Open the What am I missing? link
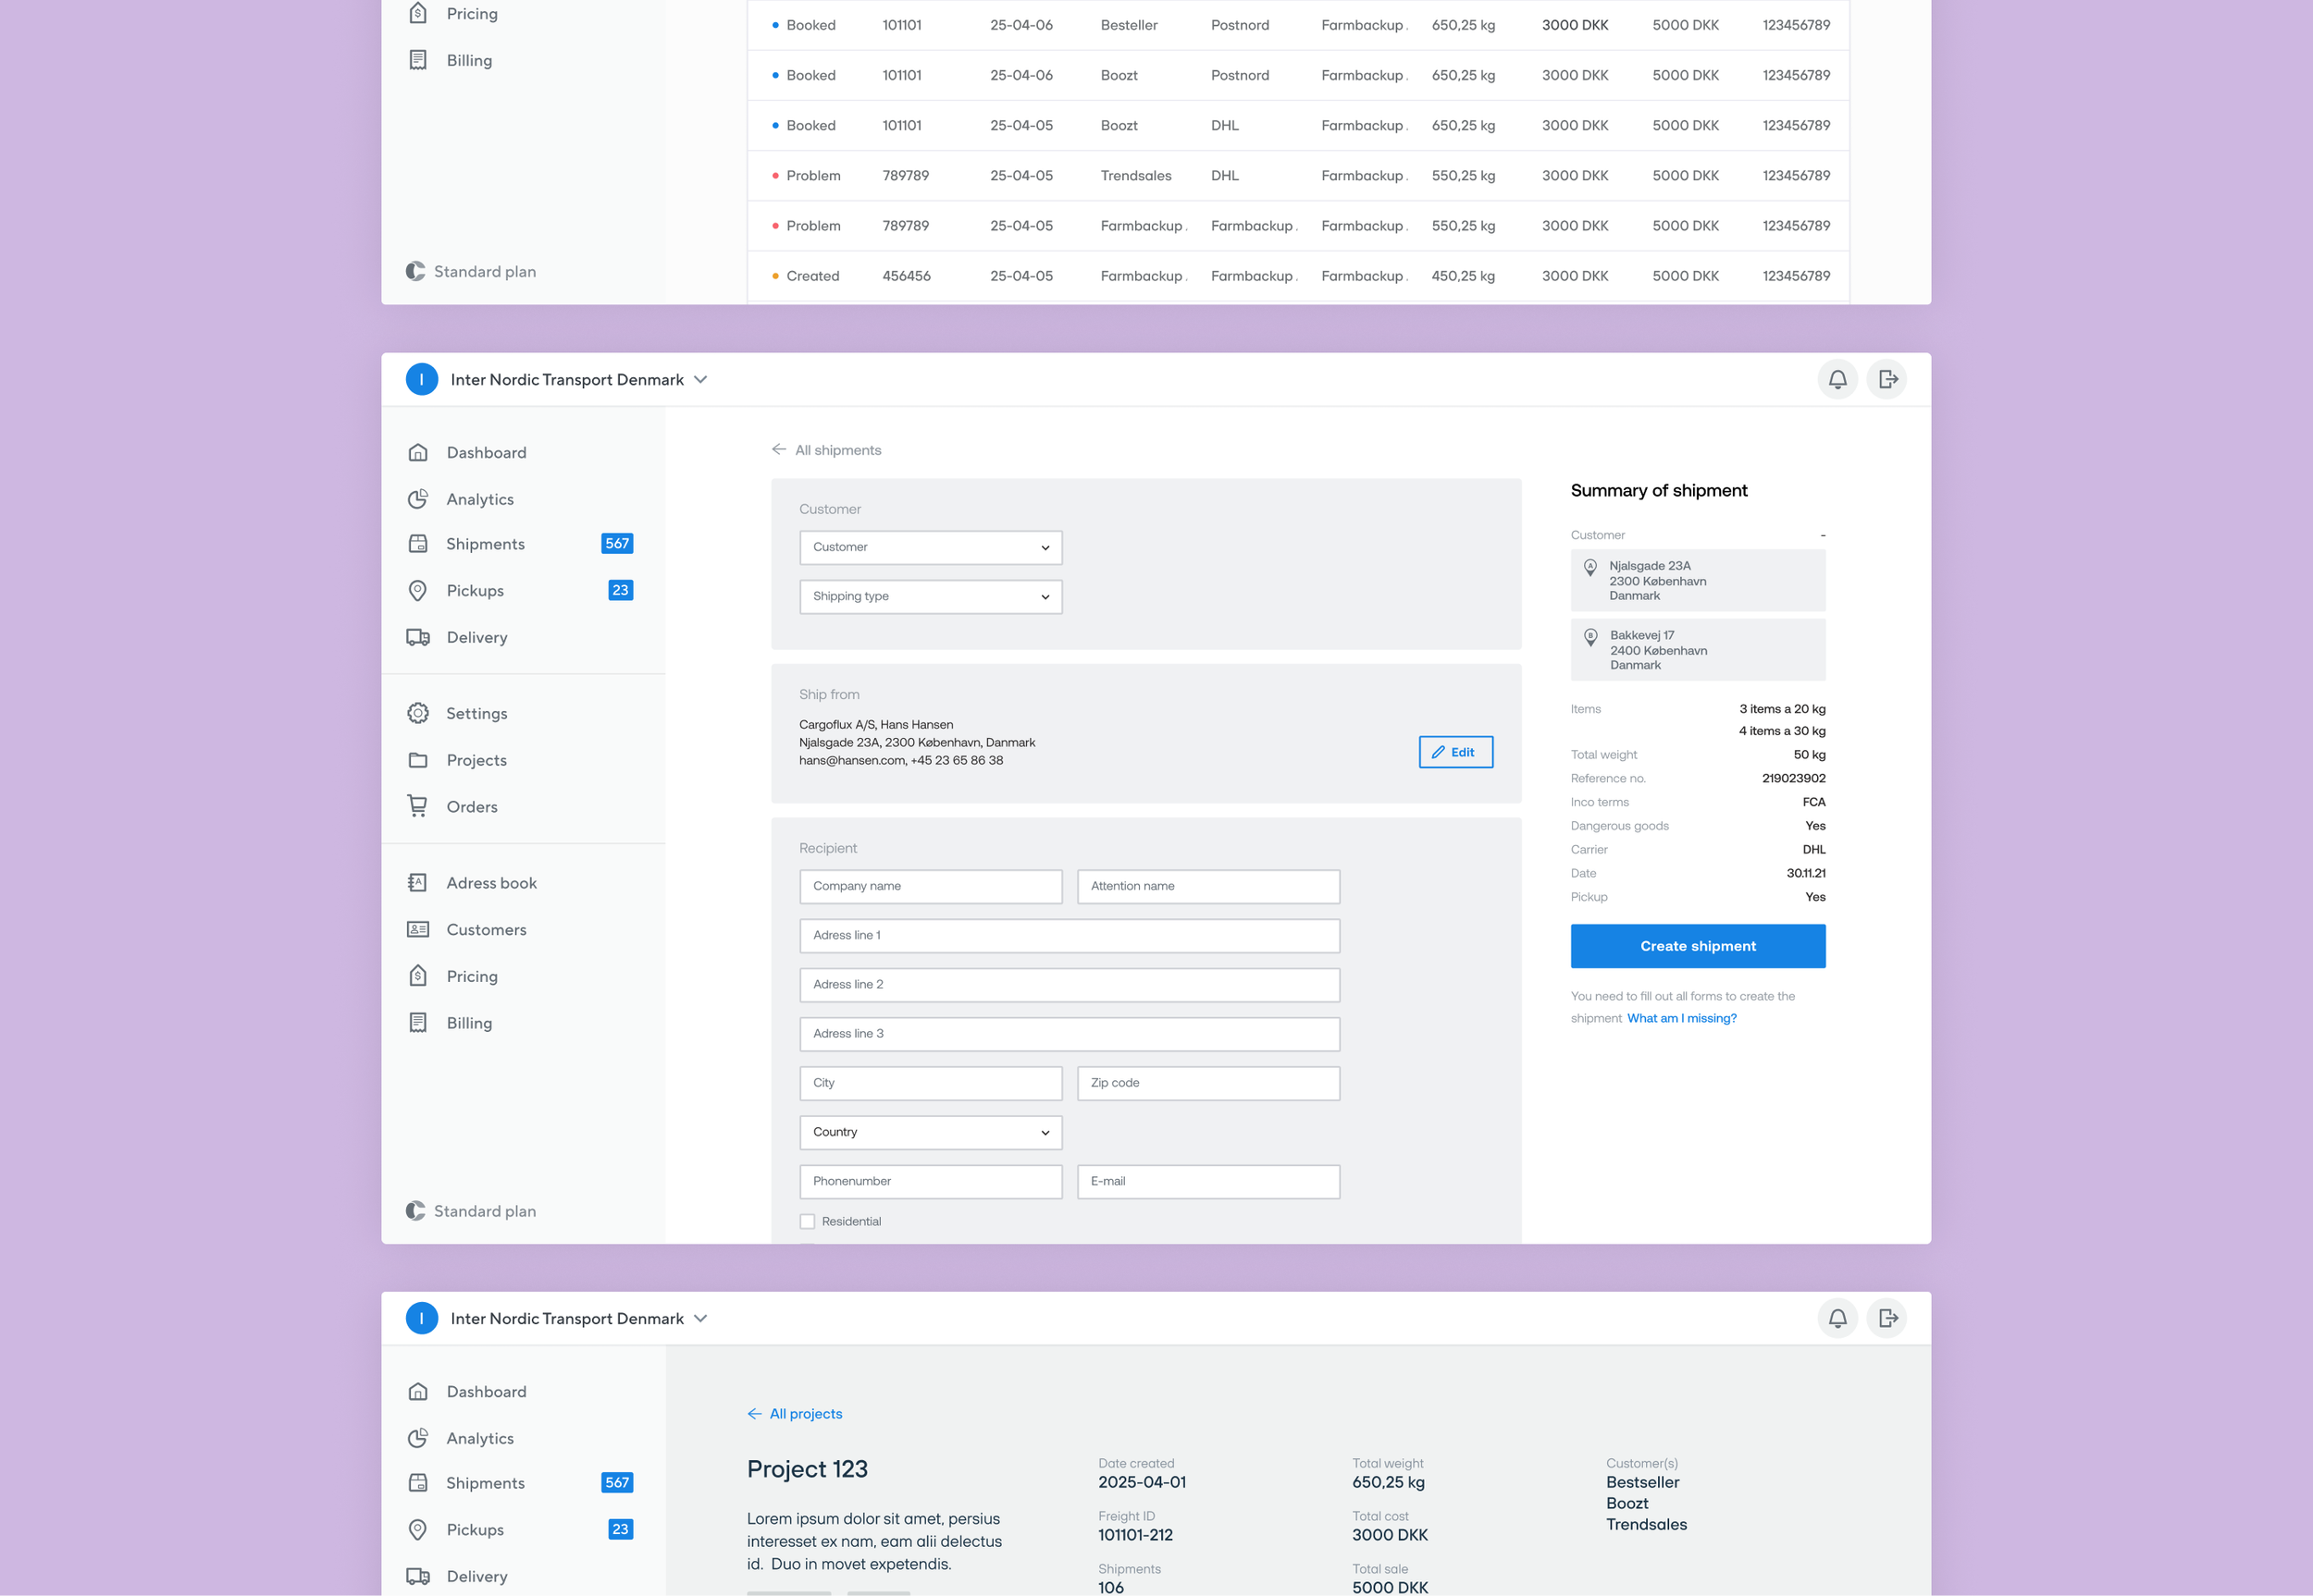2313x1596 pixels. (x=1681, y=1018)
